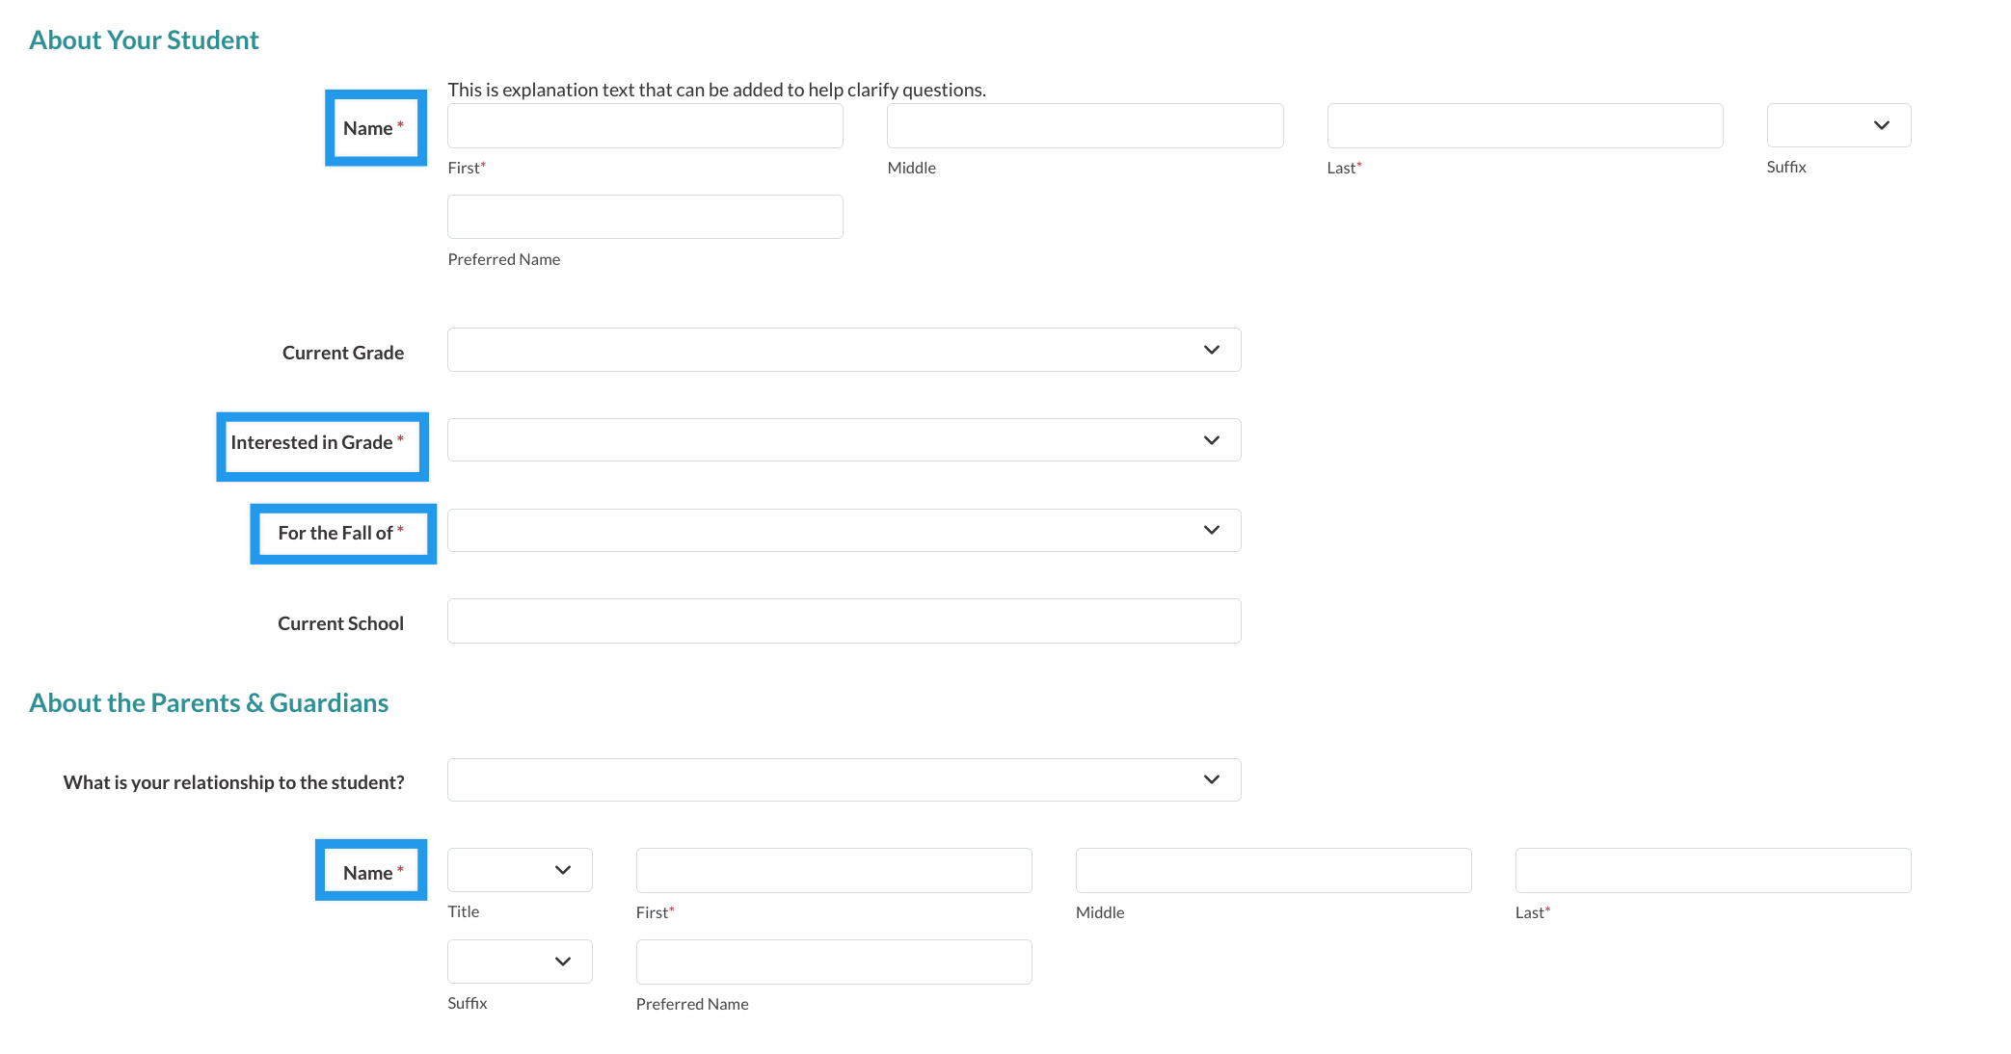Open relationship to the student dropdown
Image resolution: width=2011 pixels, height=1054 pixels.
[x=844, y=779]
